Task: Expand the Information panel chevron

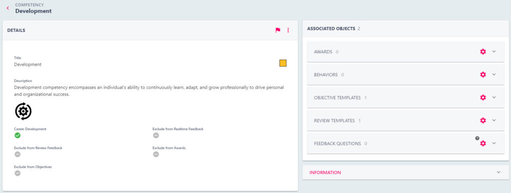Action: (499, 173)
